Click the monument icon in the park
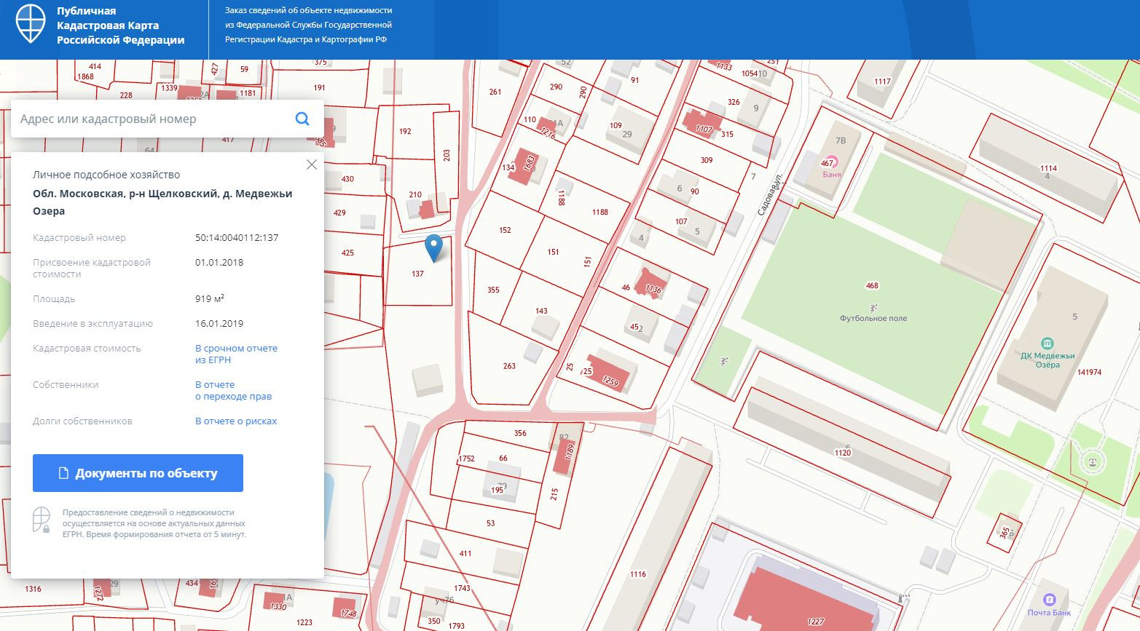The width and height of the screenshot is (1140, 631). point(1091,461)
